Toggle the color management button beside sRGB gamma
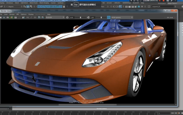Screen dimensions: 183x115 click(109, 18)
